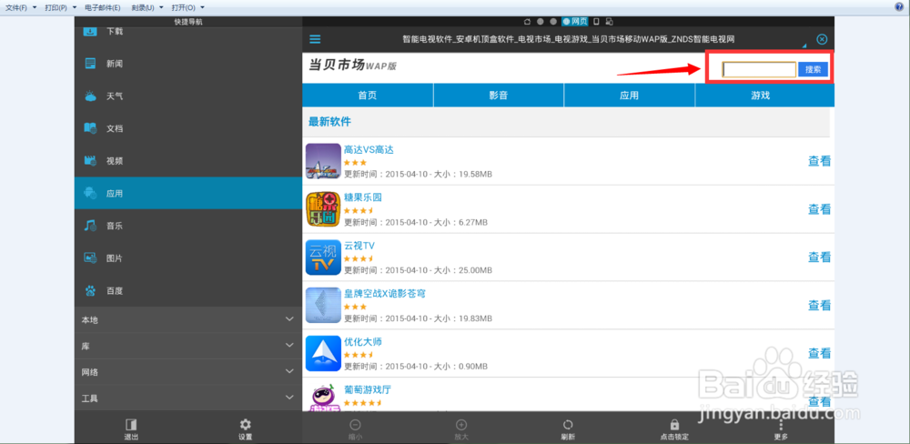Open 天气 in the quick navigation
The image size is (910, 444).
(x=188, y=96)
